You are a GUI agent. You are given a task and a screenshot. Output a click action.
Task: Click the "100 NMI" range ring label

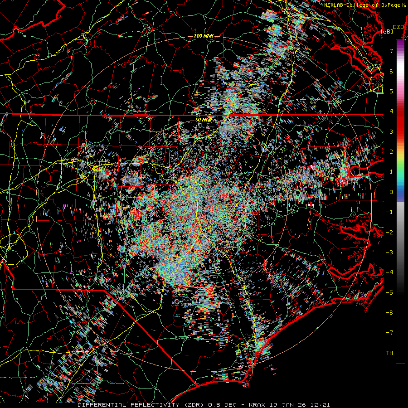point(204,36)
